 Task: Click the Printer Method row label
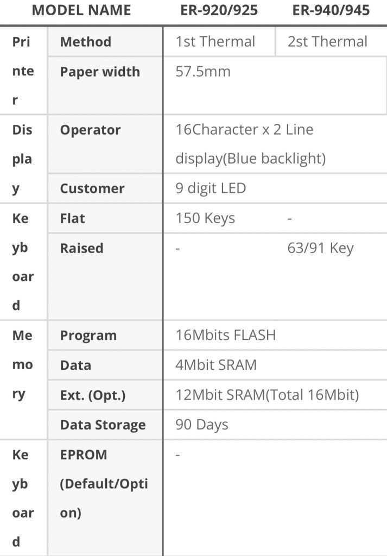click(x=86, y=42)
